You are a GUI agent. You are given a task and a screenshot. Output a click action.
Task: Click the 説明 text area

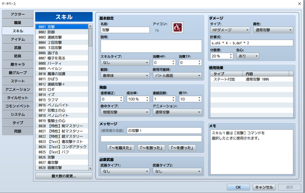[151, 46]
